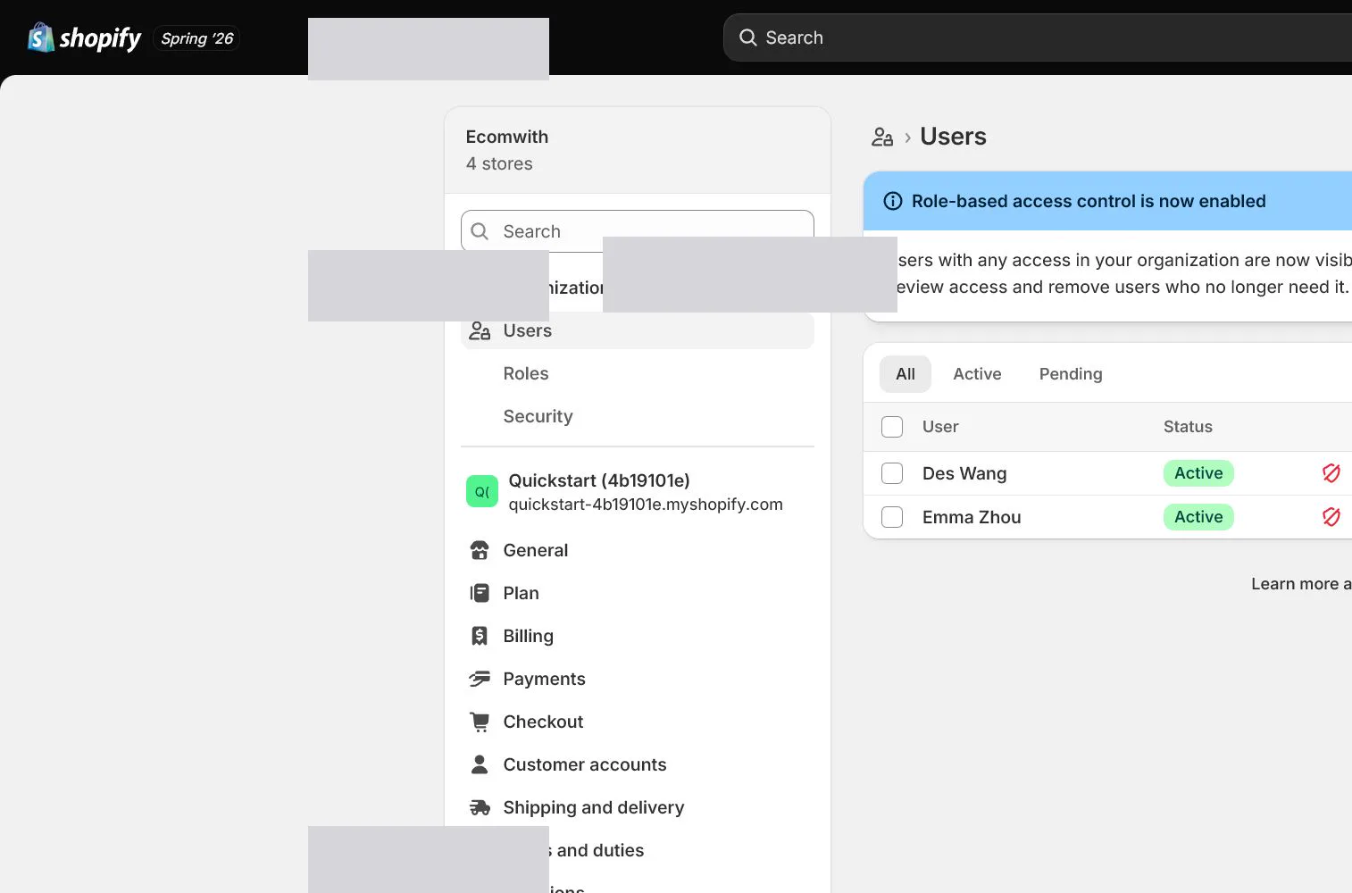Image resolution: width=1352 pixels, height=893 pixels.
Task: Click the Customer accounts person icon
Action: 480,764
